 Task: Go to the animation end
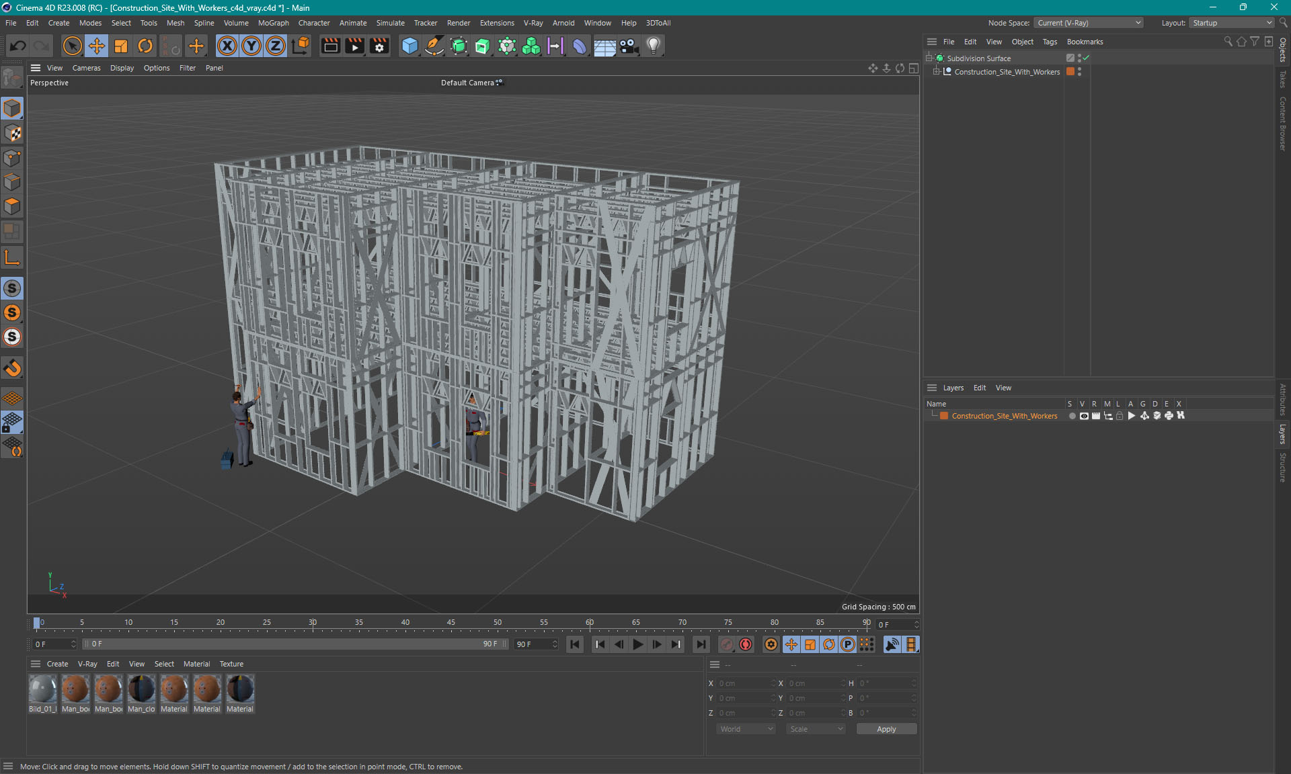701,644
